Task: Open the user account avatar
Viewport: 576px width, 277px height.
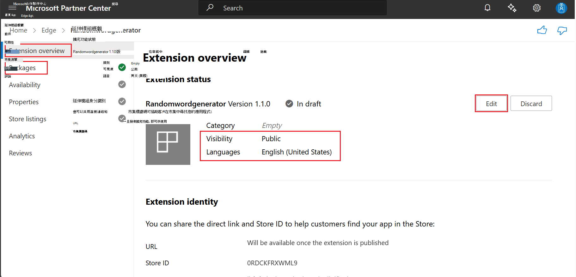Action: [x=561, y=8]
